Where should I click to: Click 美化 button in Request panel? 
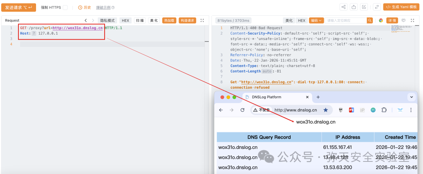[x=154, y=20]
